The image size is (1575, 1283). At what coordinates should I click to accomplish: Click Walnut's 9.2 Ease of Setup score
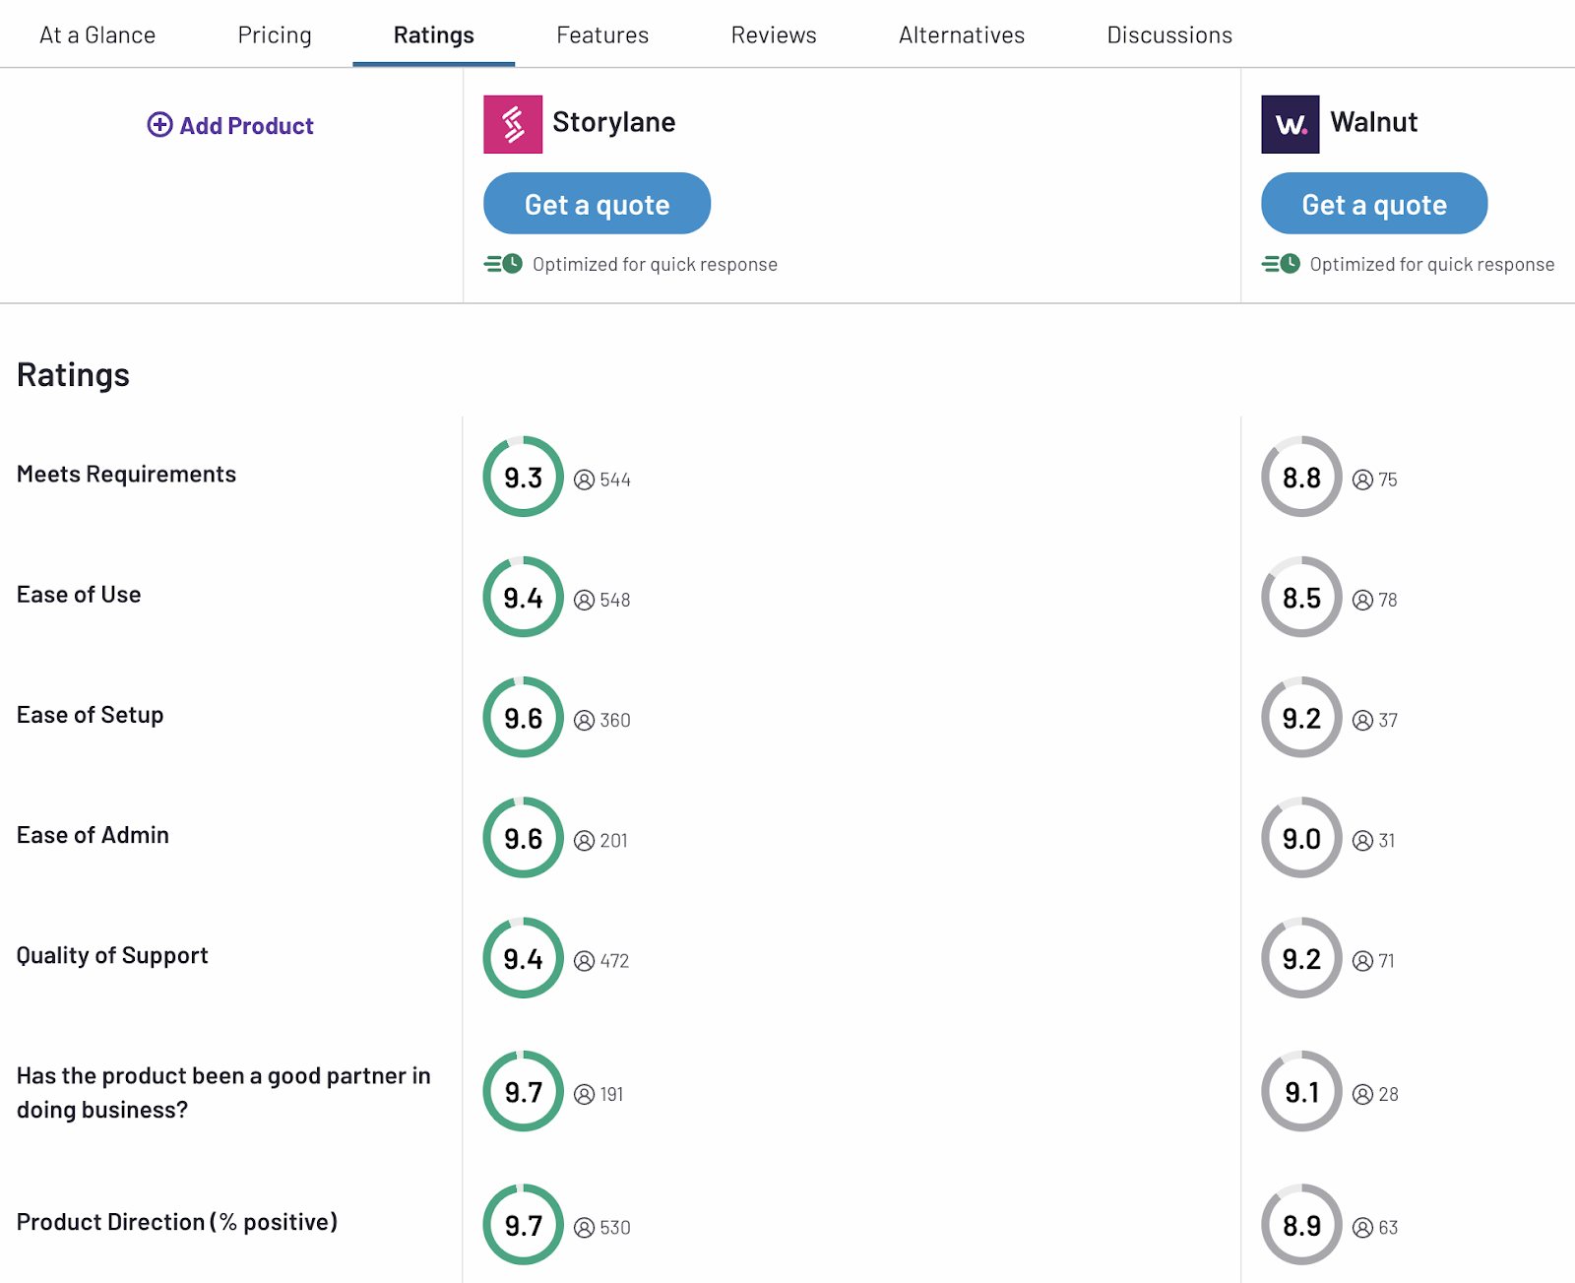coord(1301,717)
